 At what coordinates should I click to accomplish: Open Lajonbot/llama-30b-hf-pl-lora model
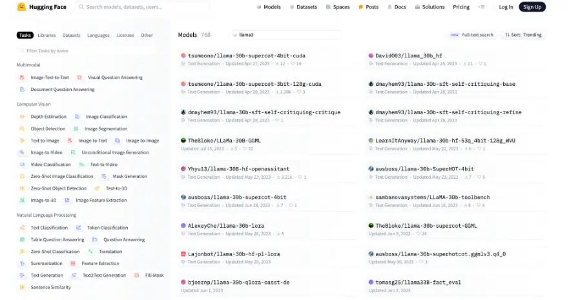(234, 254)
